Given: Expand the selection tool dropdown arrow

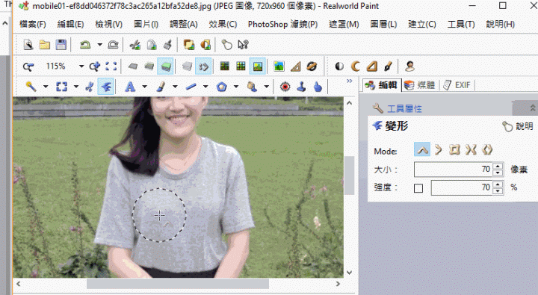Looking at the screenshot, I should 75,87.
